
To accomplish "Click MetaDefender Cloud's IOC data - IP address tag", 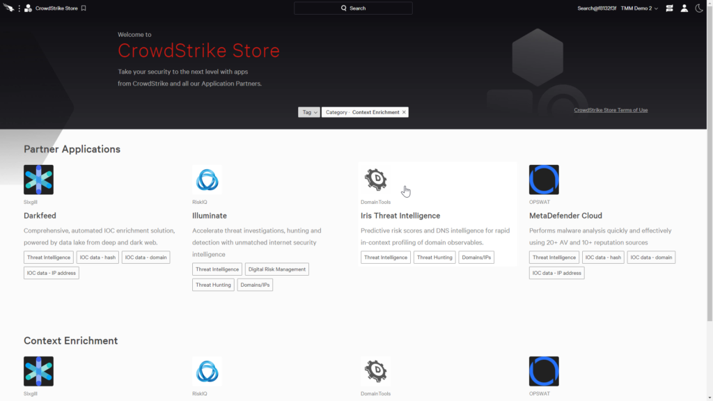I will click(x=557, y=273).
